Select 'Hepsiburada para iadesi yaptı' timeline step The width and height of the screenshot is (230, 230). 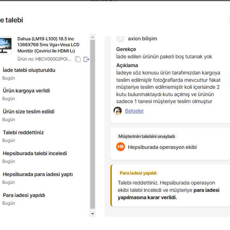tap(38, 174)
